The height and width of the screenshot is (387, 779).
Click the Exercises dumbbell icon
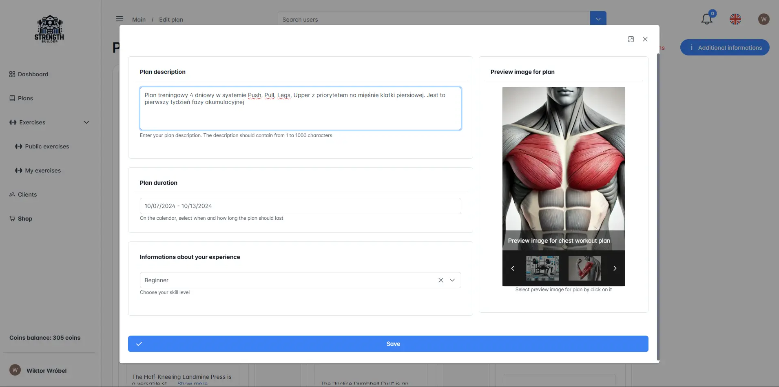click(12, 122)
